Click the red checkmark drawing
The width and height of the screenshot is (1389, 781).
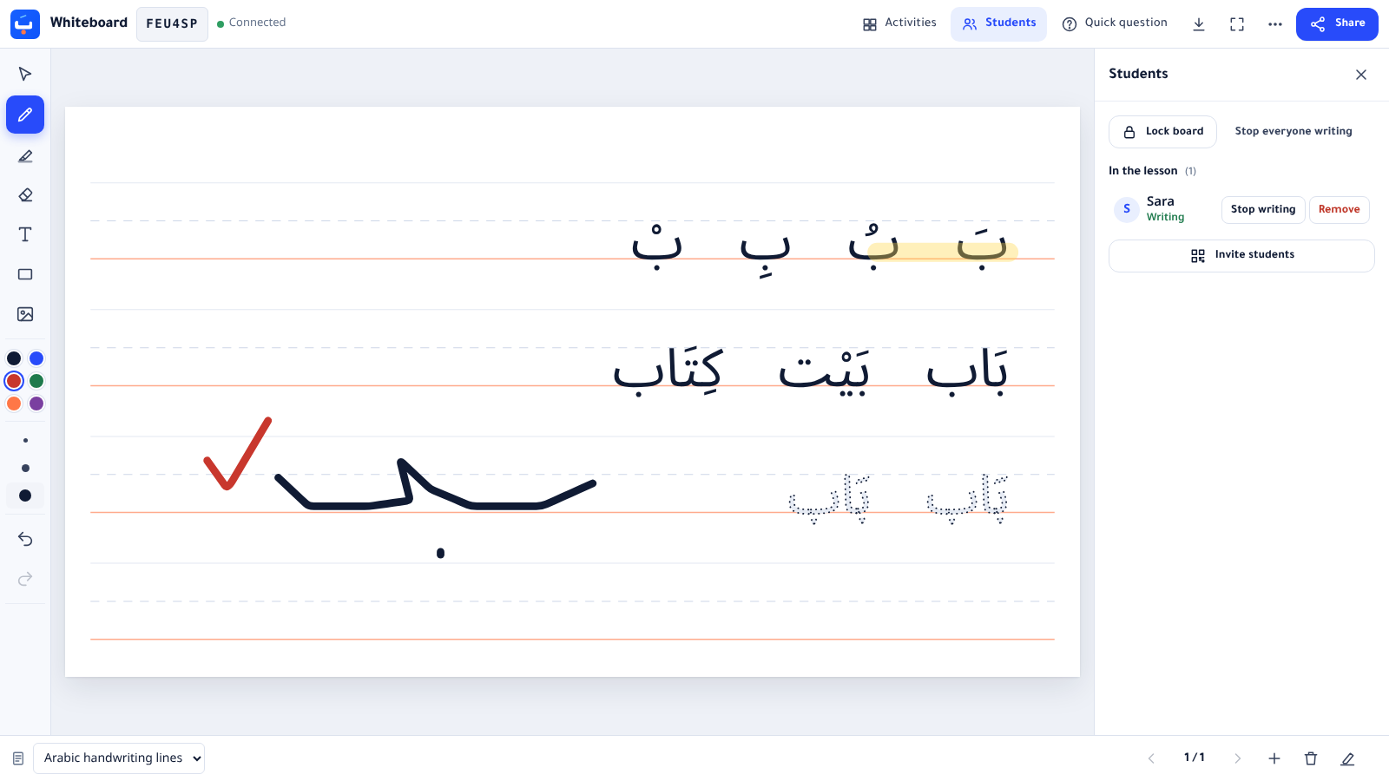(238, 454)
